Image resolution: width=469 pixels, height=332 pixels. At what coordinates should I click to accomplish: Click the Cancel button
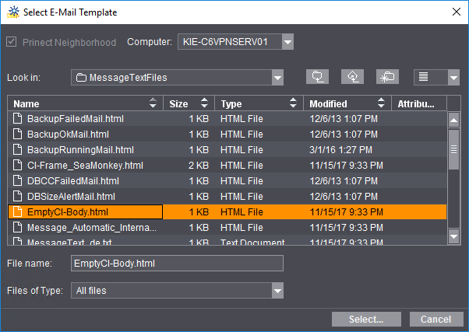pos(436,320)
